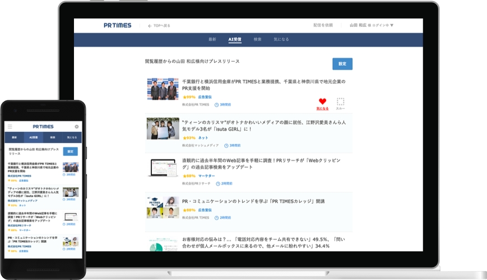
Task: Mark the 千葉銀行 release with the heart
Action: click(x=322, y=102)
